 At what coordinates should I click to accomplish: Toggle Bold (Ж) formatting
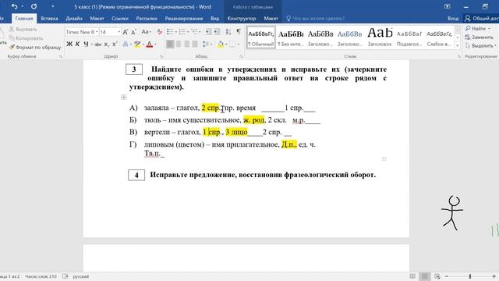69,44
